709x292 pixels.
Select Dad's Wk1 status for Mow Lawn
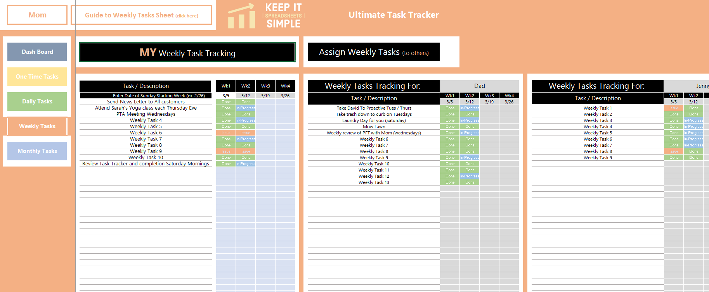[450, 127]
